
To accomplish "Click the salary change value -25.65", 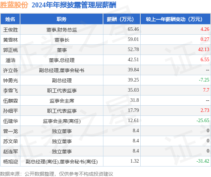I will [203, 120].
